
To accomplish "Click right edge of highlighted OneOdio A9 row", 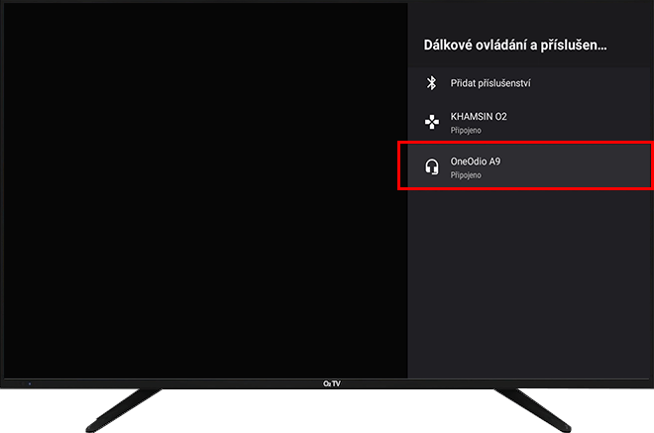I will (634, 166).
